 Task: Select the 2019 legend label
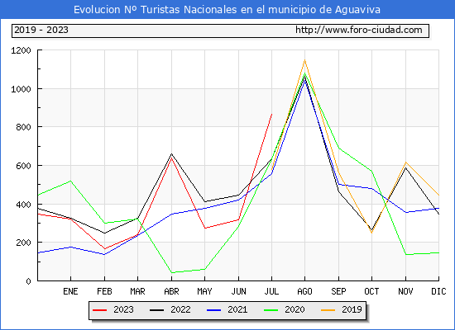click(352, 309)
